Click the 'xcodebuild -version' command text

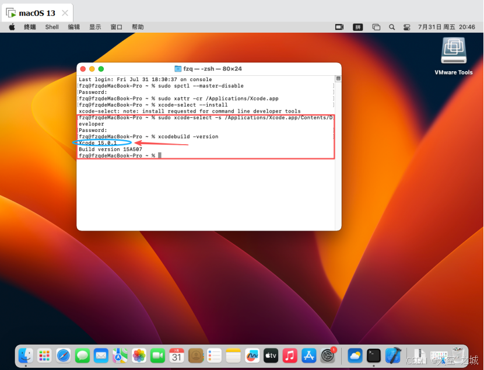[x=188, y=137]
